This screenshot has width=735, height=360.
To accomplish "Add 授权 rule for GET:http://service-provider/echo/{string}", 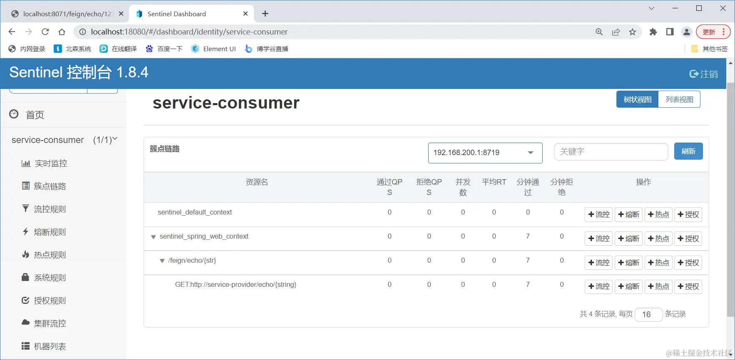I will tap(688, 286).
